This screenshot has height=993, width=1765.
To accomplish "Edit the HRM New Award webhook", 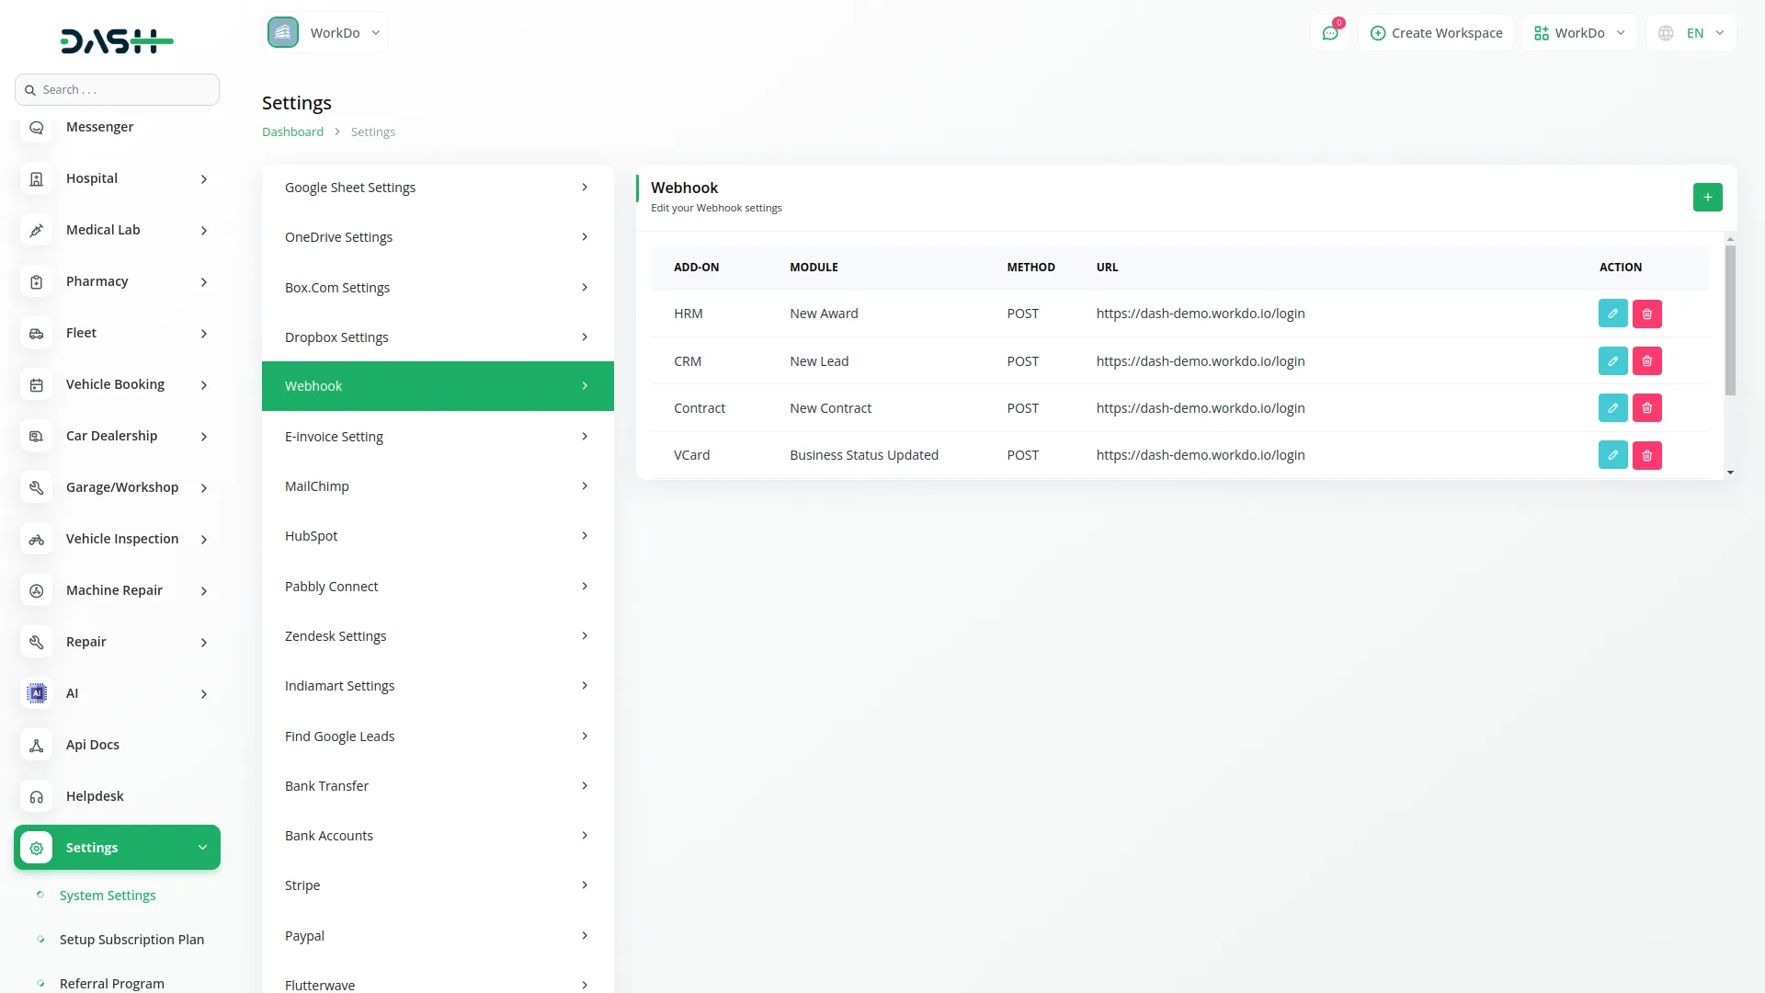I will [x=1613, y=313].
